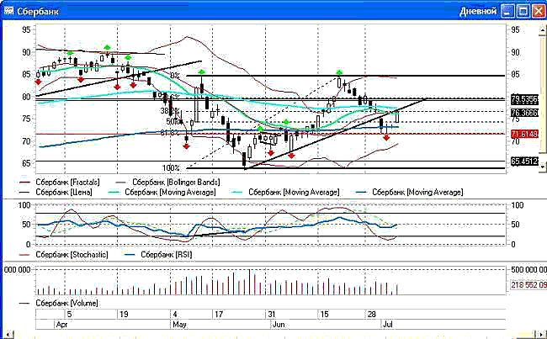Viewport: 547px width, 339px height.
Task: Click the red 71.6148 price label
Action: [524, 134]
